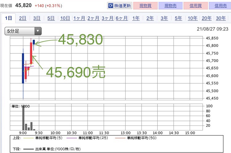
Task: Switch to the 3日 period tab
Action: point(37,18)
